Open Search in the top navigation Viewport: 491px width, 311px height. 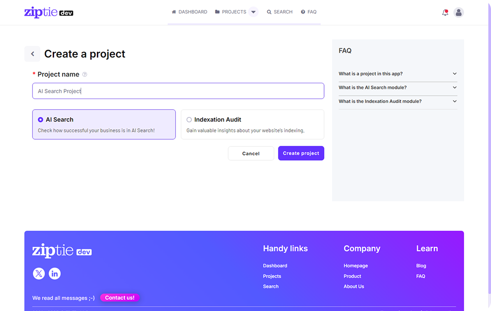[280, 12]
